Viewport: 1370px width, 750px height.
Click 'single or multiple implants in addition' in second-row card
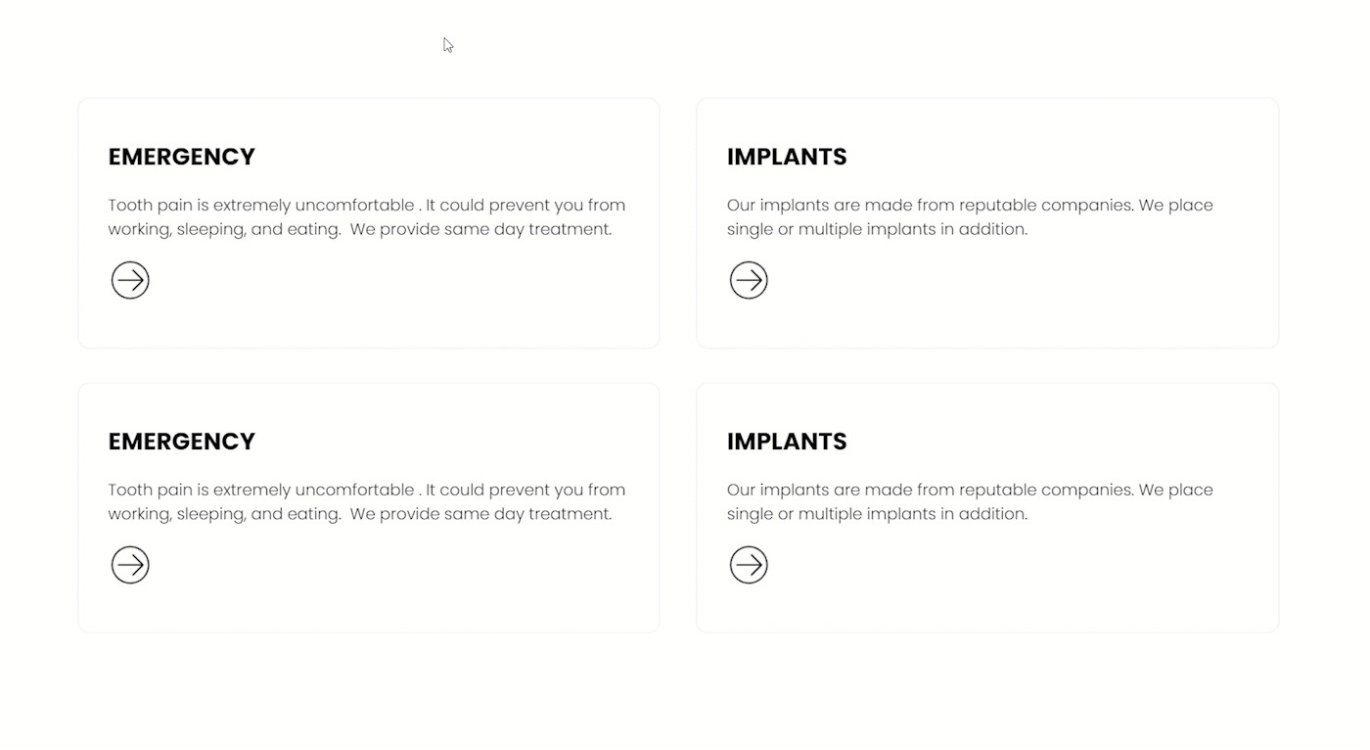tap(877, 514)
